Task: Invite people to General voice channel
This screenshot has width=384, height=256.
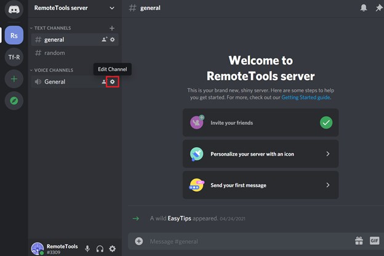Action: point(104,82)
